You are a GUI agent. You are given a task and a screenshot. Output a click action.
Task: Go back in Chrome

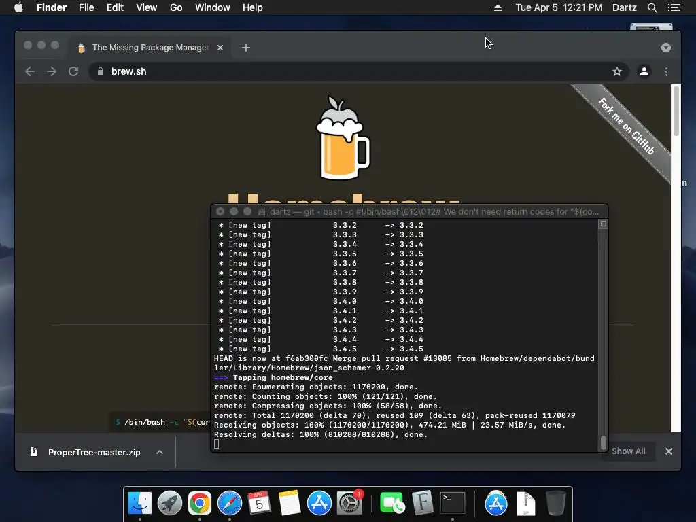click(30, 71)
